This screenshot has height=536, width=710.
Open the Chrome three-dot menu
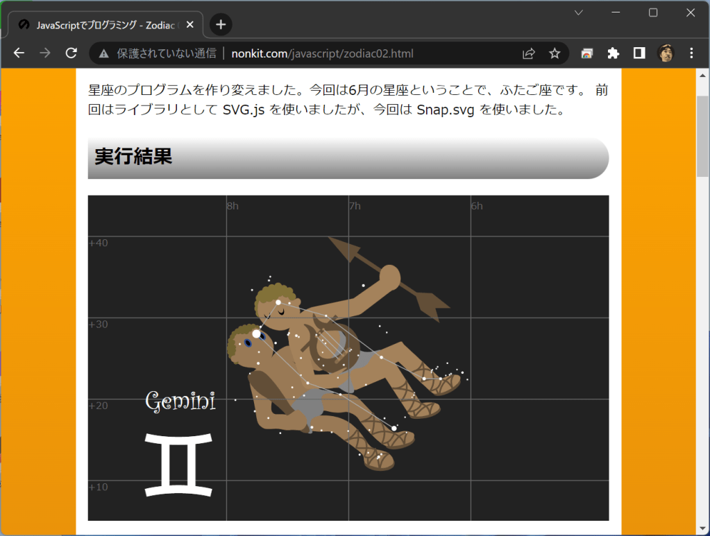(691, 53)
